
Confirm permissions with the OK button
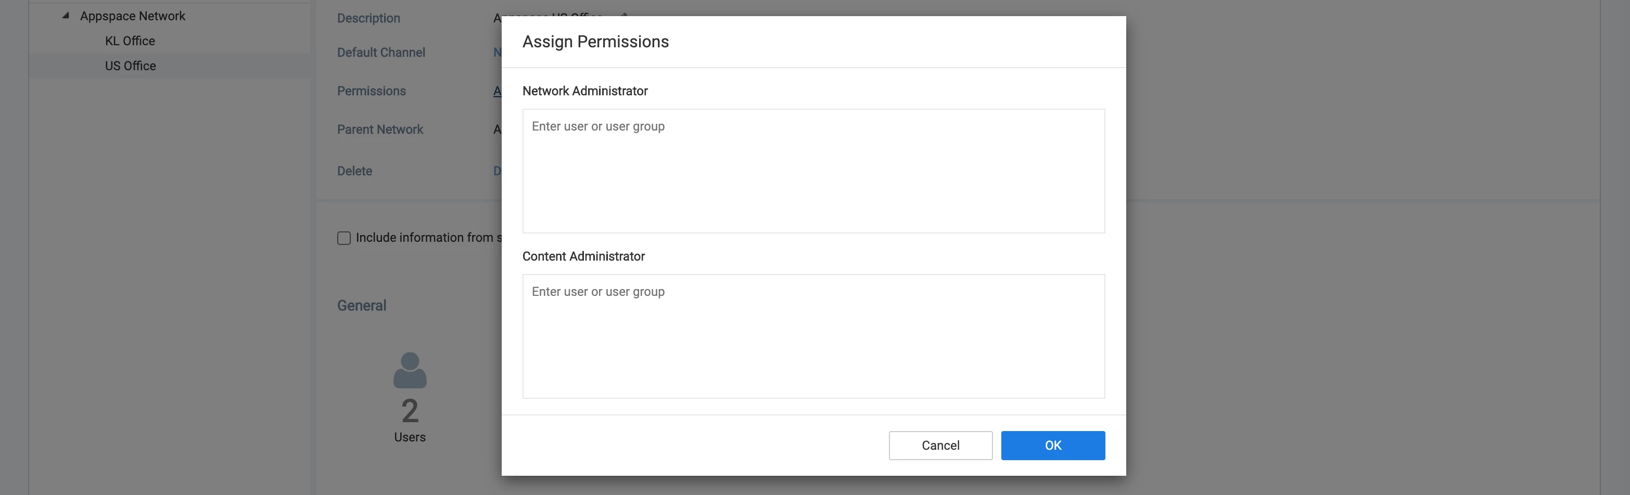pyautogui.click(x=1052, y=446)
